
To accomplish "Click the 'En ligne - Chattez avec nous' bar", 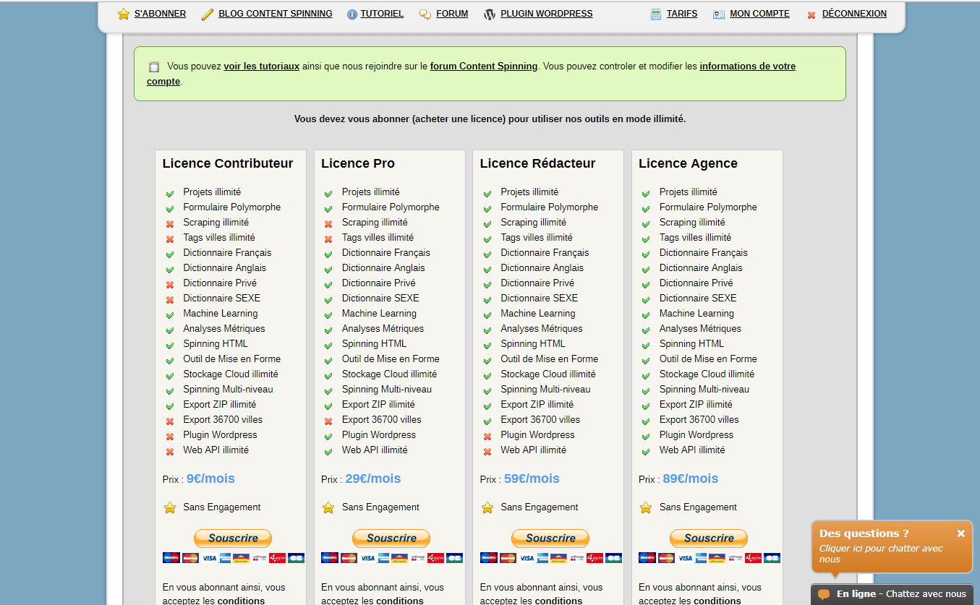I will pyautogui.click(x=892, y=594).
